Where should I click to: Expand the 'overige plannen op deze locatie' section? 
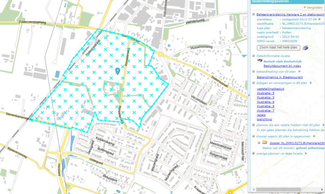(x=253, y=153)
